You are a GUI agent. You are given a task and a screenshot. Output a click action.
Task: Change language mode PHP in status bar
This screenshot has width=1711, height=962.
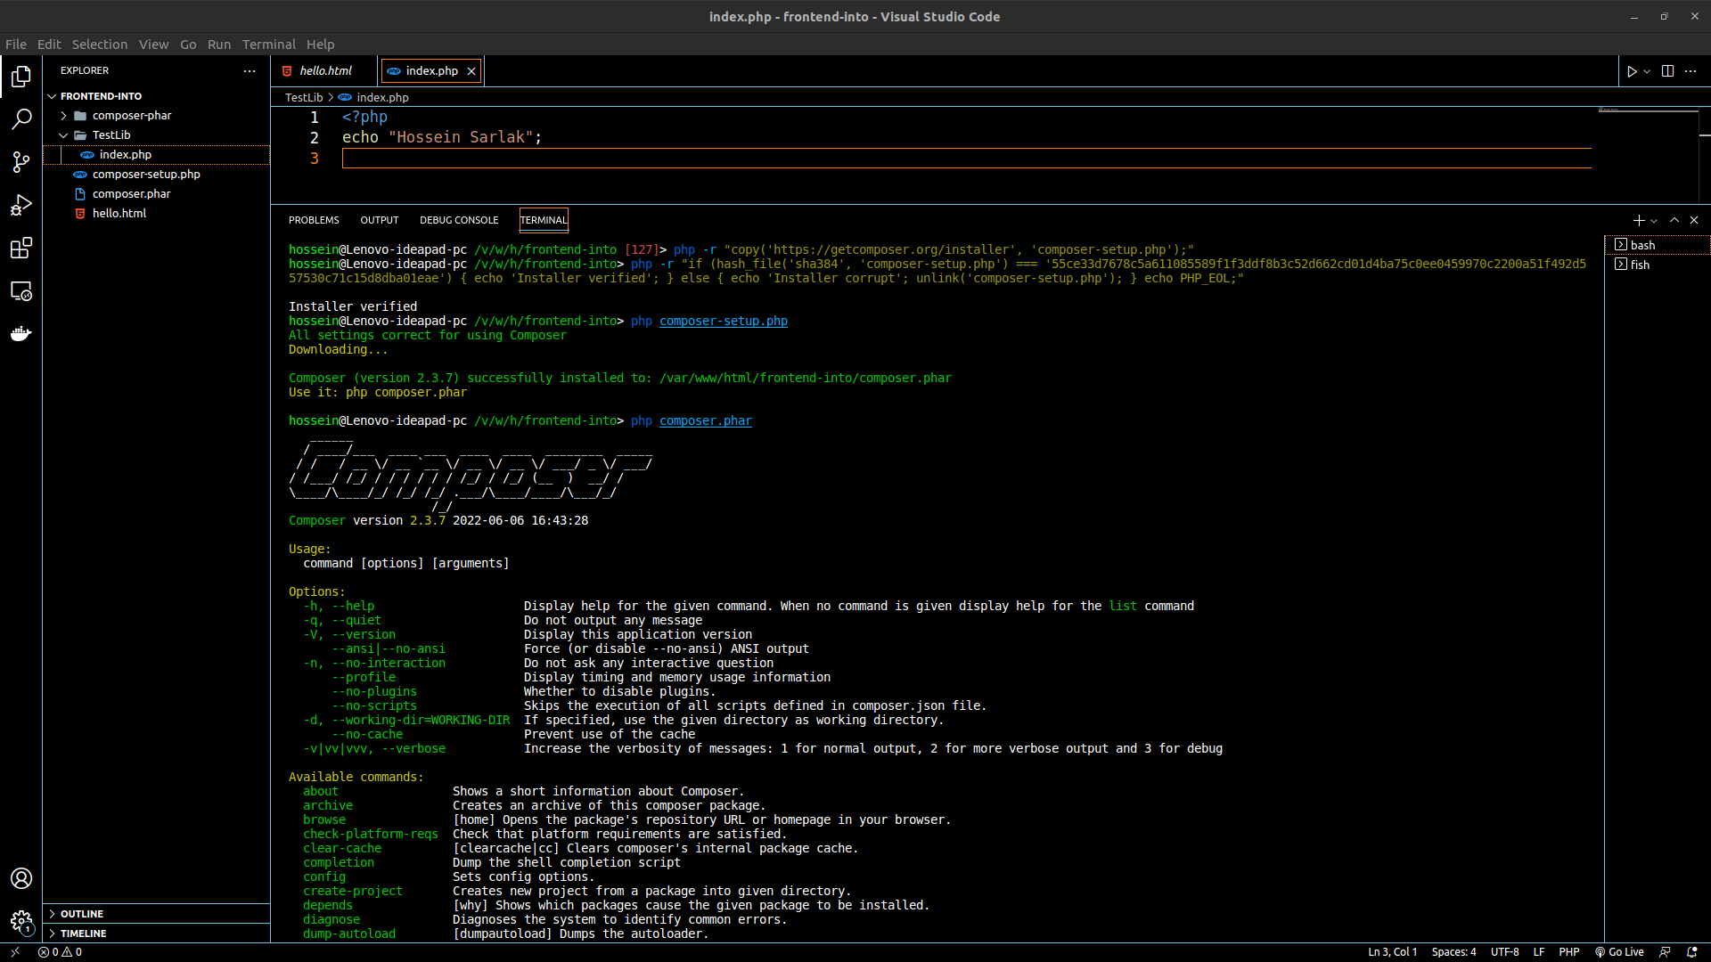click(x=1568, y=952)
